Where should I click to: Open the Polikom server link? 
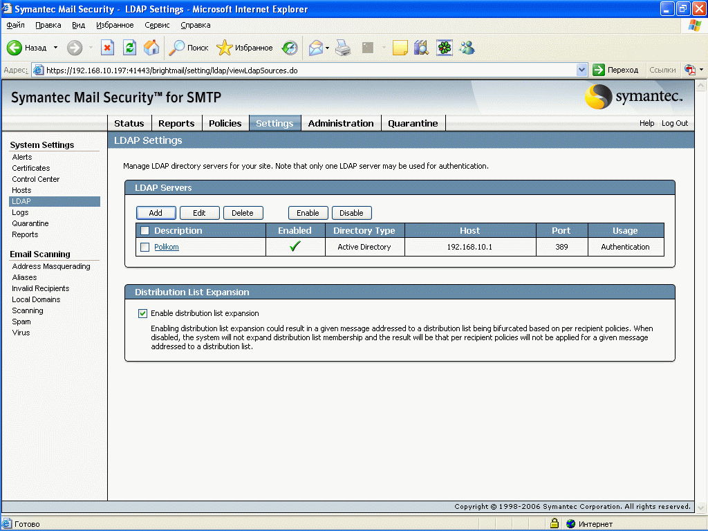click(166, 247)
